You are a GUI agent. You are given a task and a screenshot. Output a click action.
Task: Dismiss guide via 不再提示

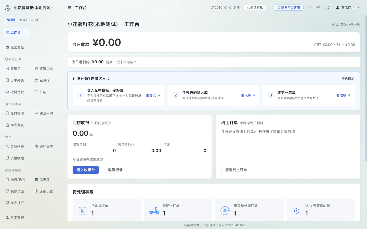[348, 78]
